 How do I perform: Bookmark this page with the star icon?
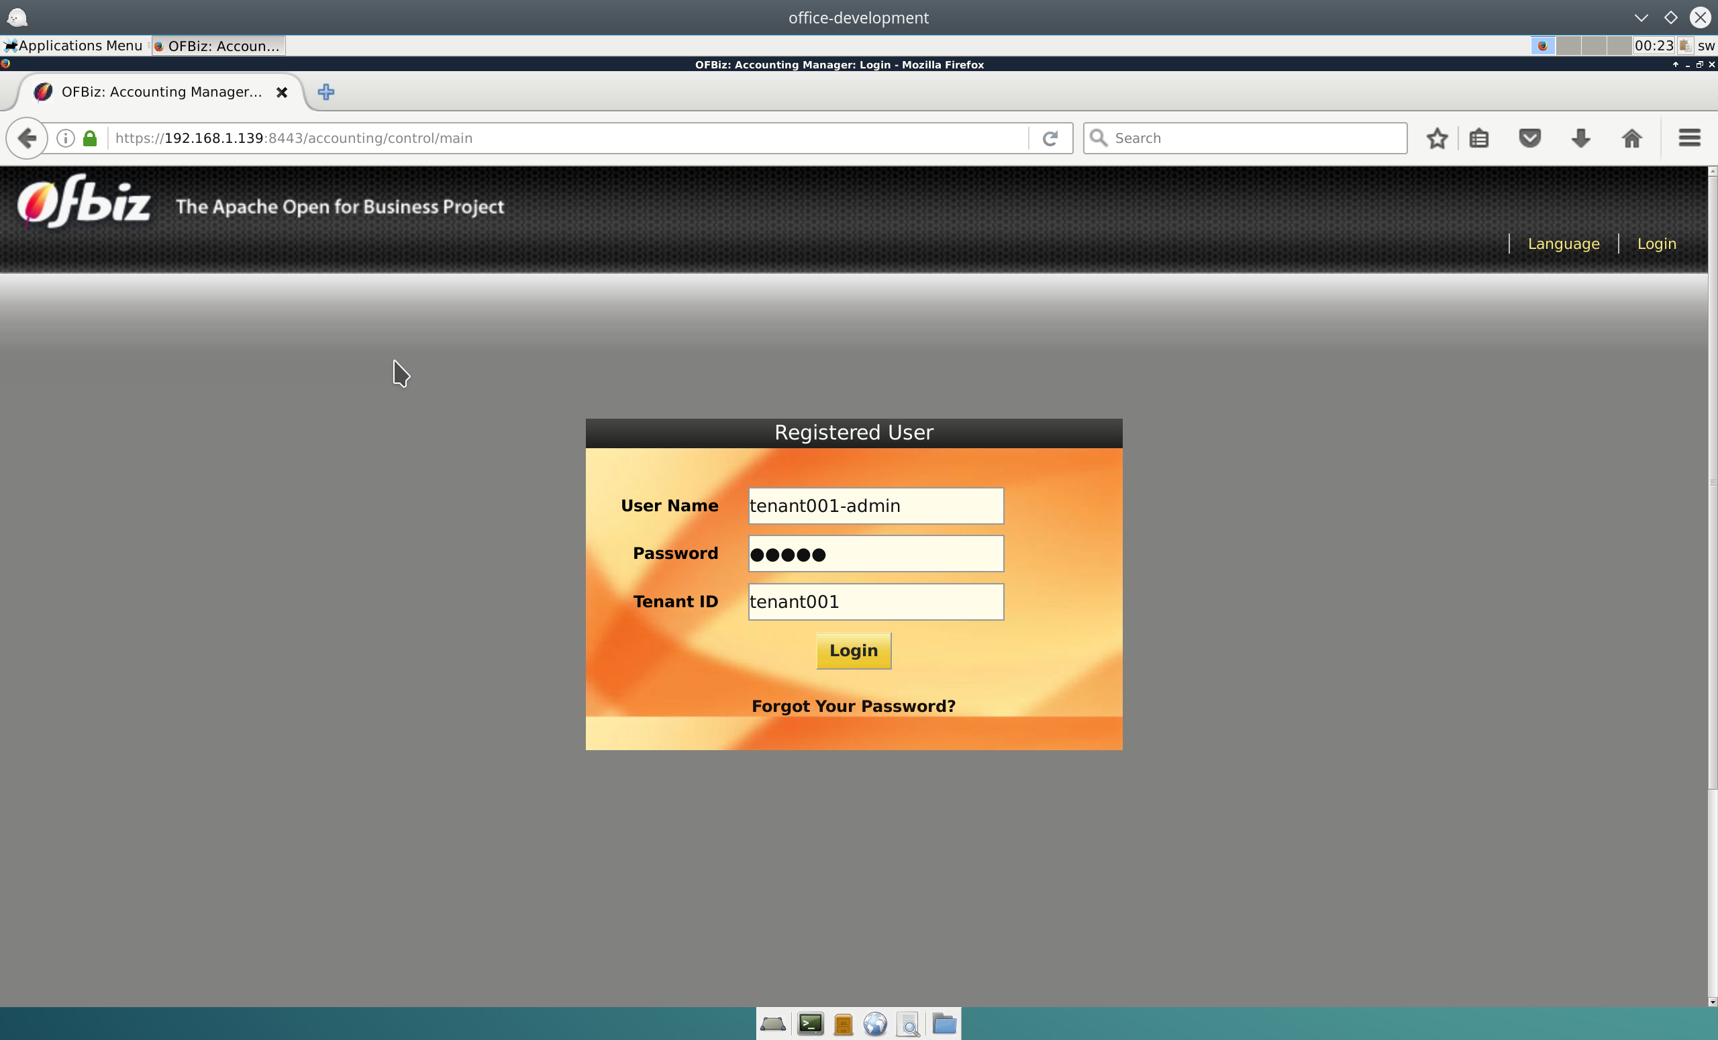[x=1437, y=138]
